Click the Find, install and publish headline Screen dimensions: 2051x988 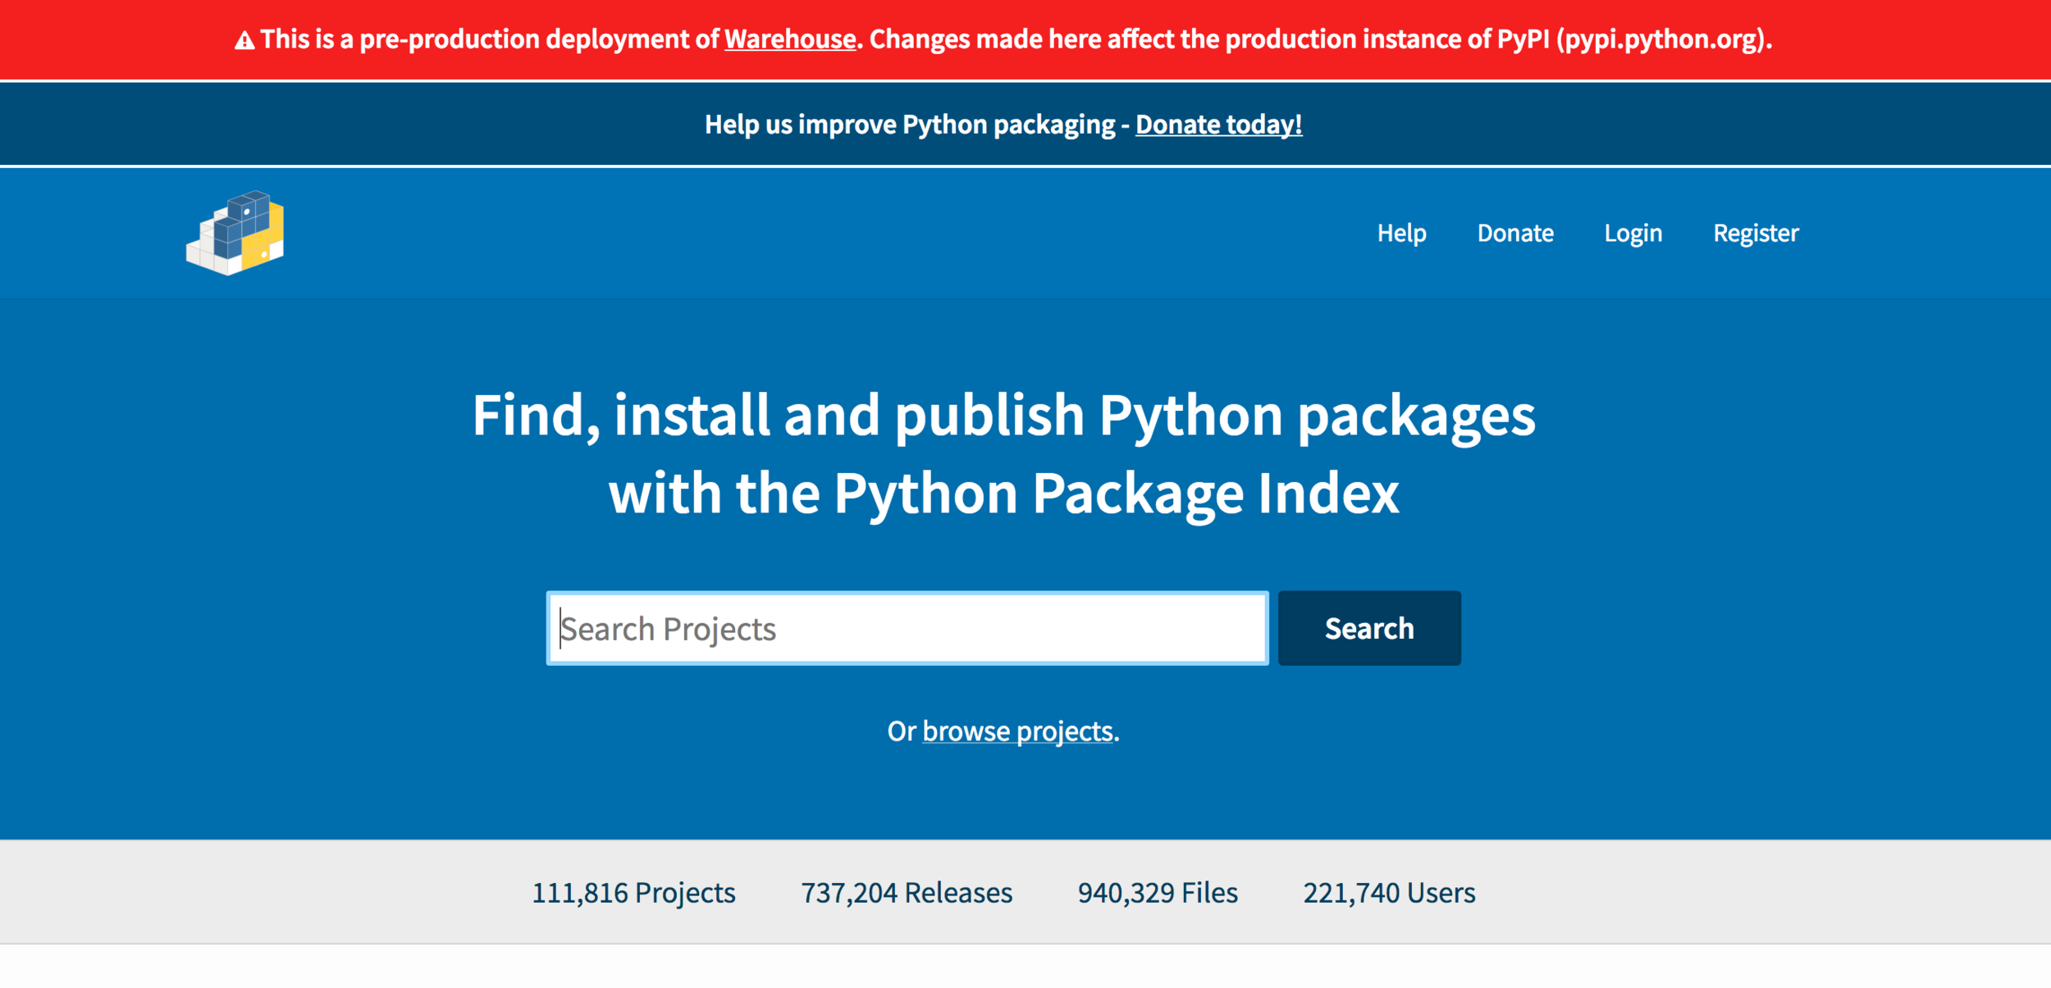1003,416
